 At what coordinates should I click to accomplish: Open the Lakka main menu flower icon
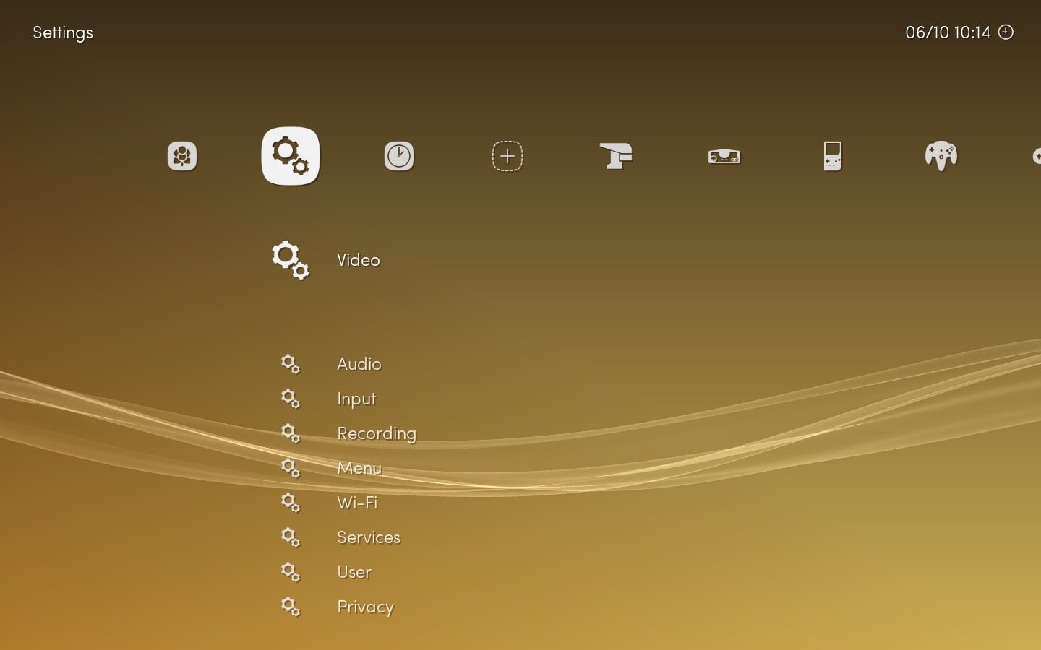tap(182, 156)
